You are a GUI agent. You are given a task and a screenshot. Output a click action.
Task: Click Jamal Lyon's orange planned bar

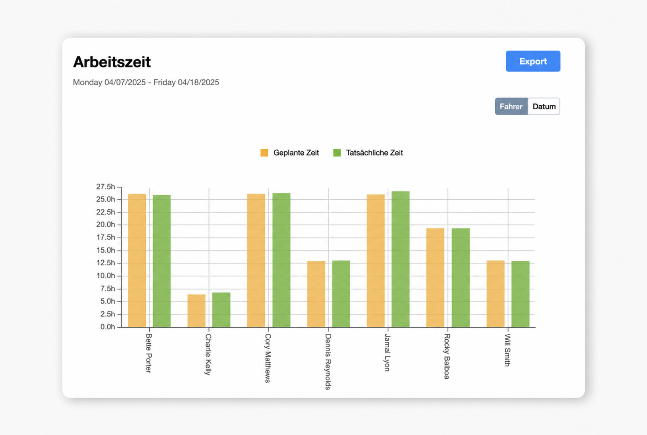pos(376,261)
